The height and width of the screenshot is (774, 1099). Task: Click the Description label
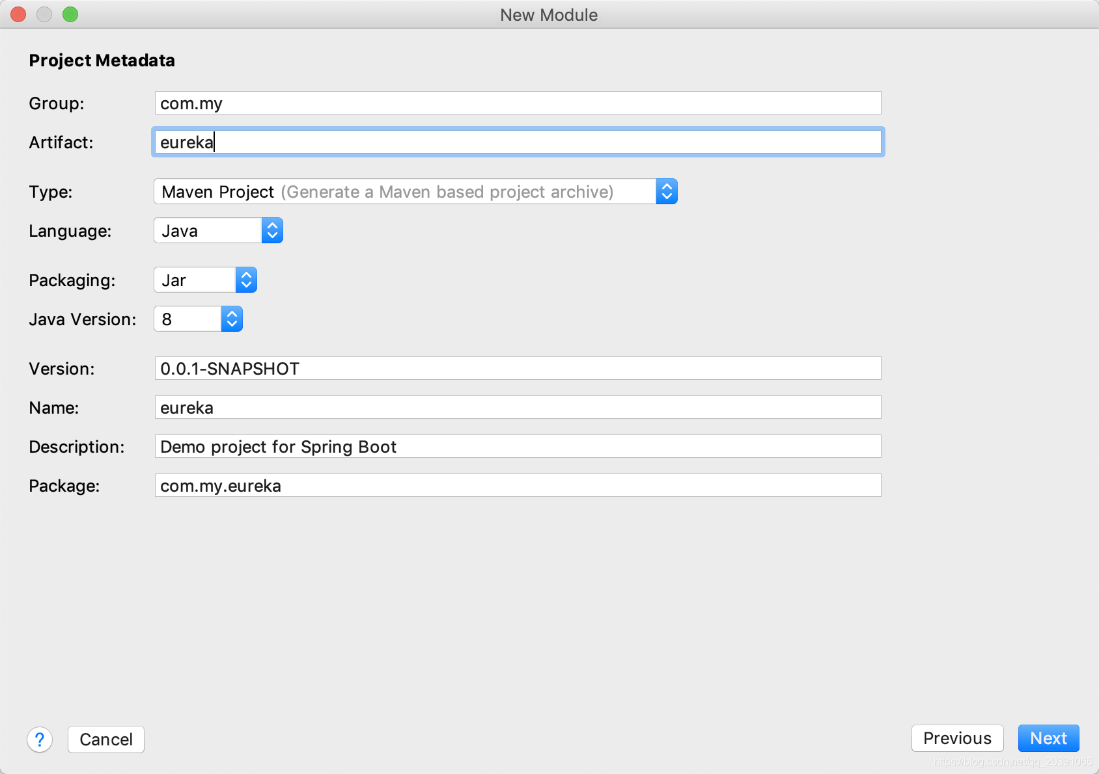click(x=77, y=447)
